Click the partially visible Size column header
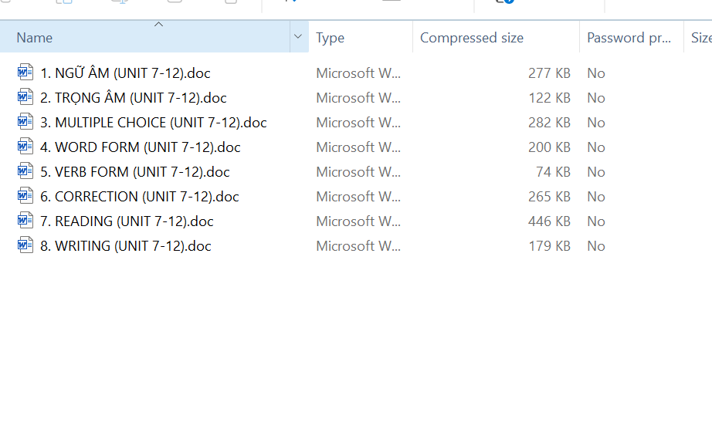This screenshot has height=429, width=712. coord(700,38)
